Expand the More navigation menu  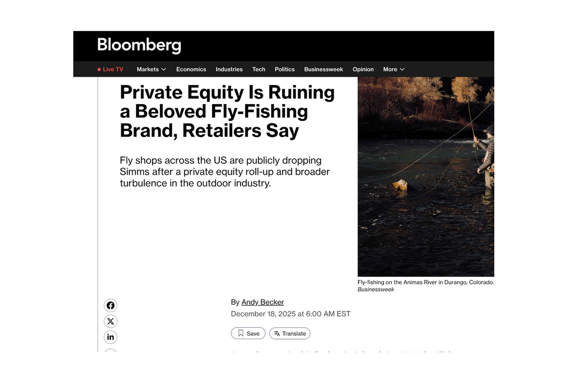point(394,69)
